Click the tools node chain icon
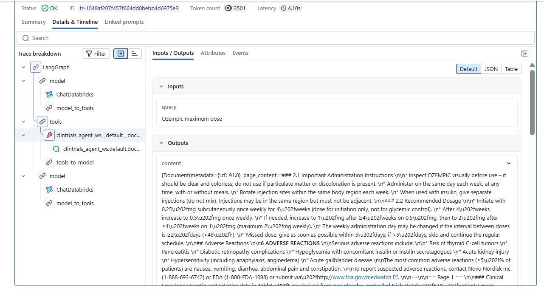 [42, 122]
